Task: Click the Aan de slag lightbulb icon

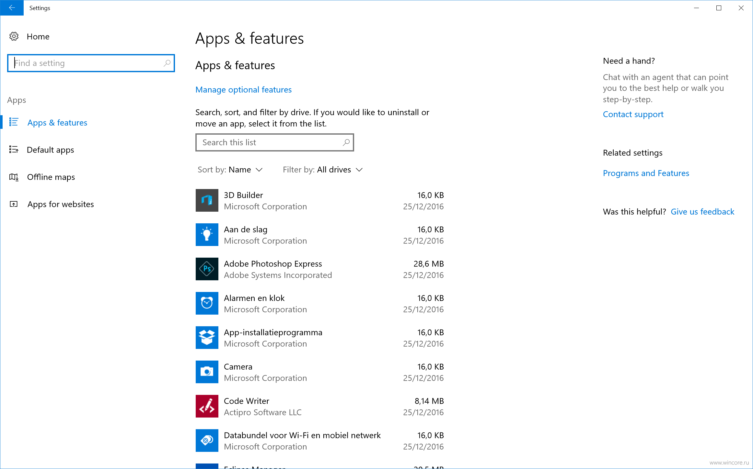Action: pos(207,235)
